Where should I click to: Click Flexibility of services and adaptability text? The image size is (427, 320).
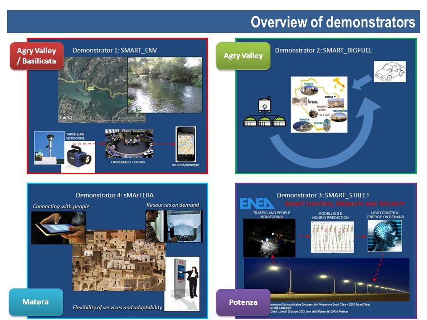[x=117, y=308]
